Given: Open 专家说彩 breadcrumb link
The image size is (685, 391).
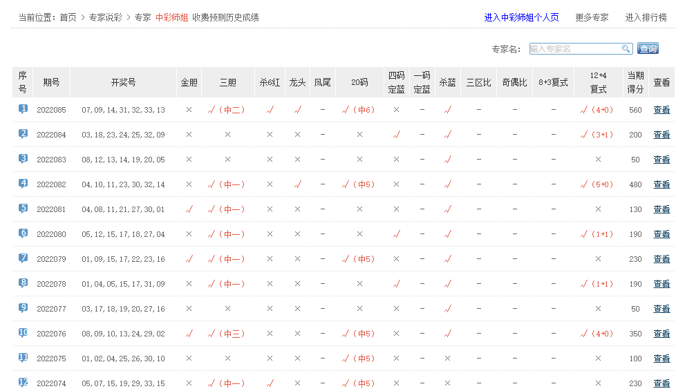Looking at the screenshot, I should pos(105,18).
